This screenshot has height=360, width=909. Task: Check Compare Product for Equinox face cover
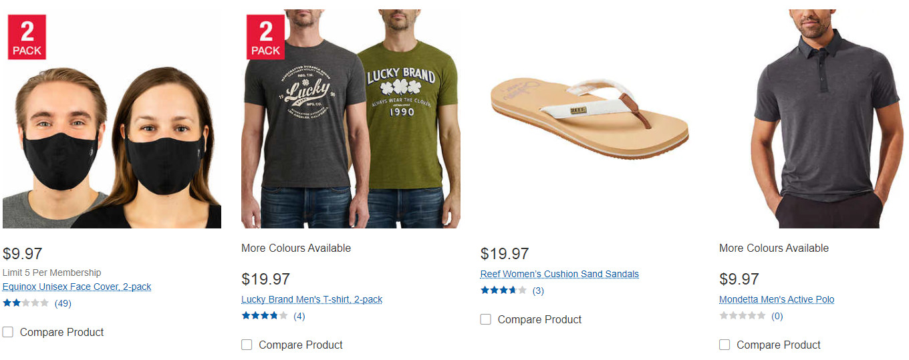[8, 332]
